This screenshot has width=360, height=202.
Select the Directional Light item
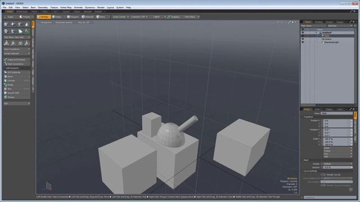pyautogui.click(x=331, y=43)
